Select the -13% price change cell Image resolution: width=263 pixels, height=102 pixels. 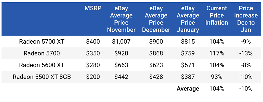(246, 53)
